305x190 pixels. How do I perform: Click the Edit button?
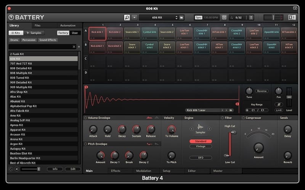point(73,169)
